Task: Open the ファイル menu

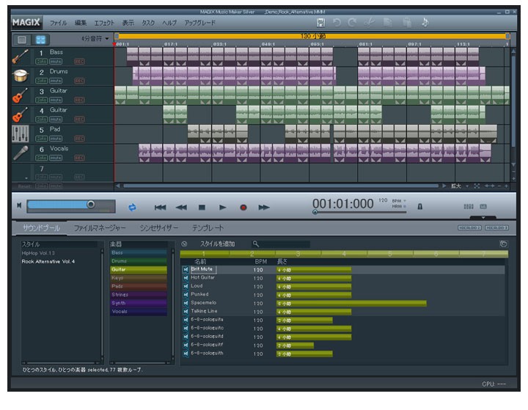Action: point(58,23)
